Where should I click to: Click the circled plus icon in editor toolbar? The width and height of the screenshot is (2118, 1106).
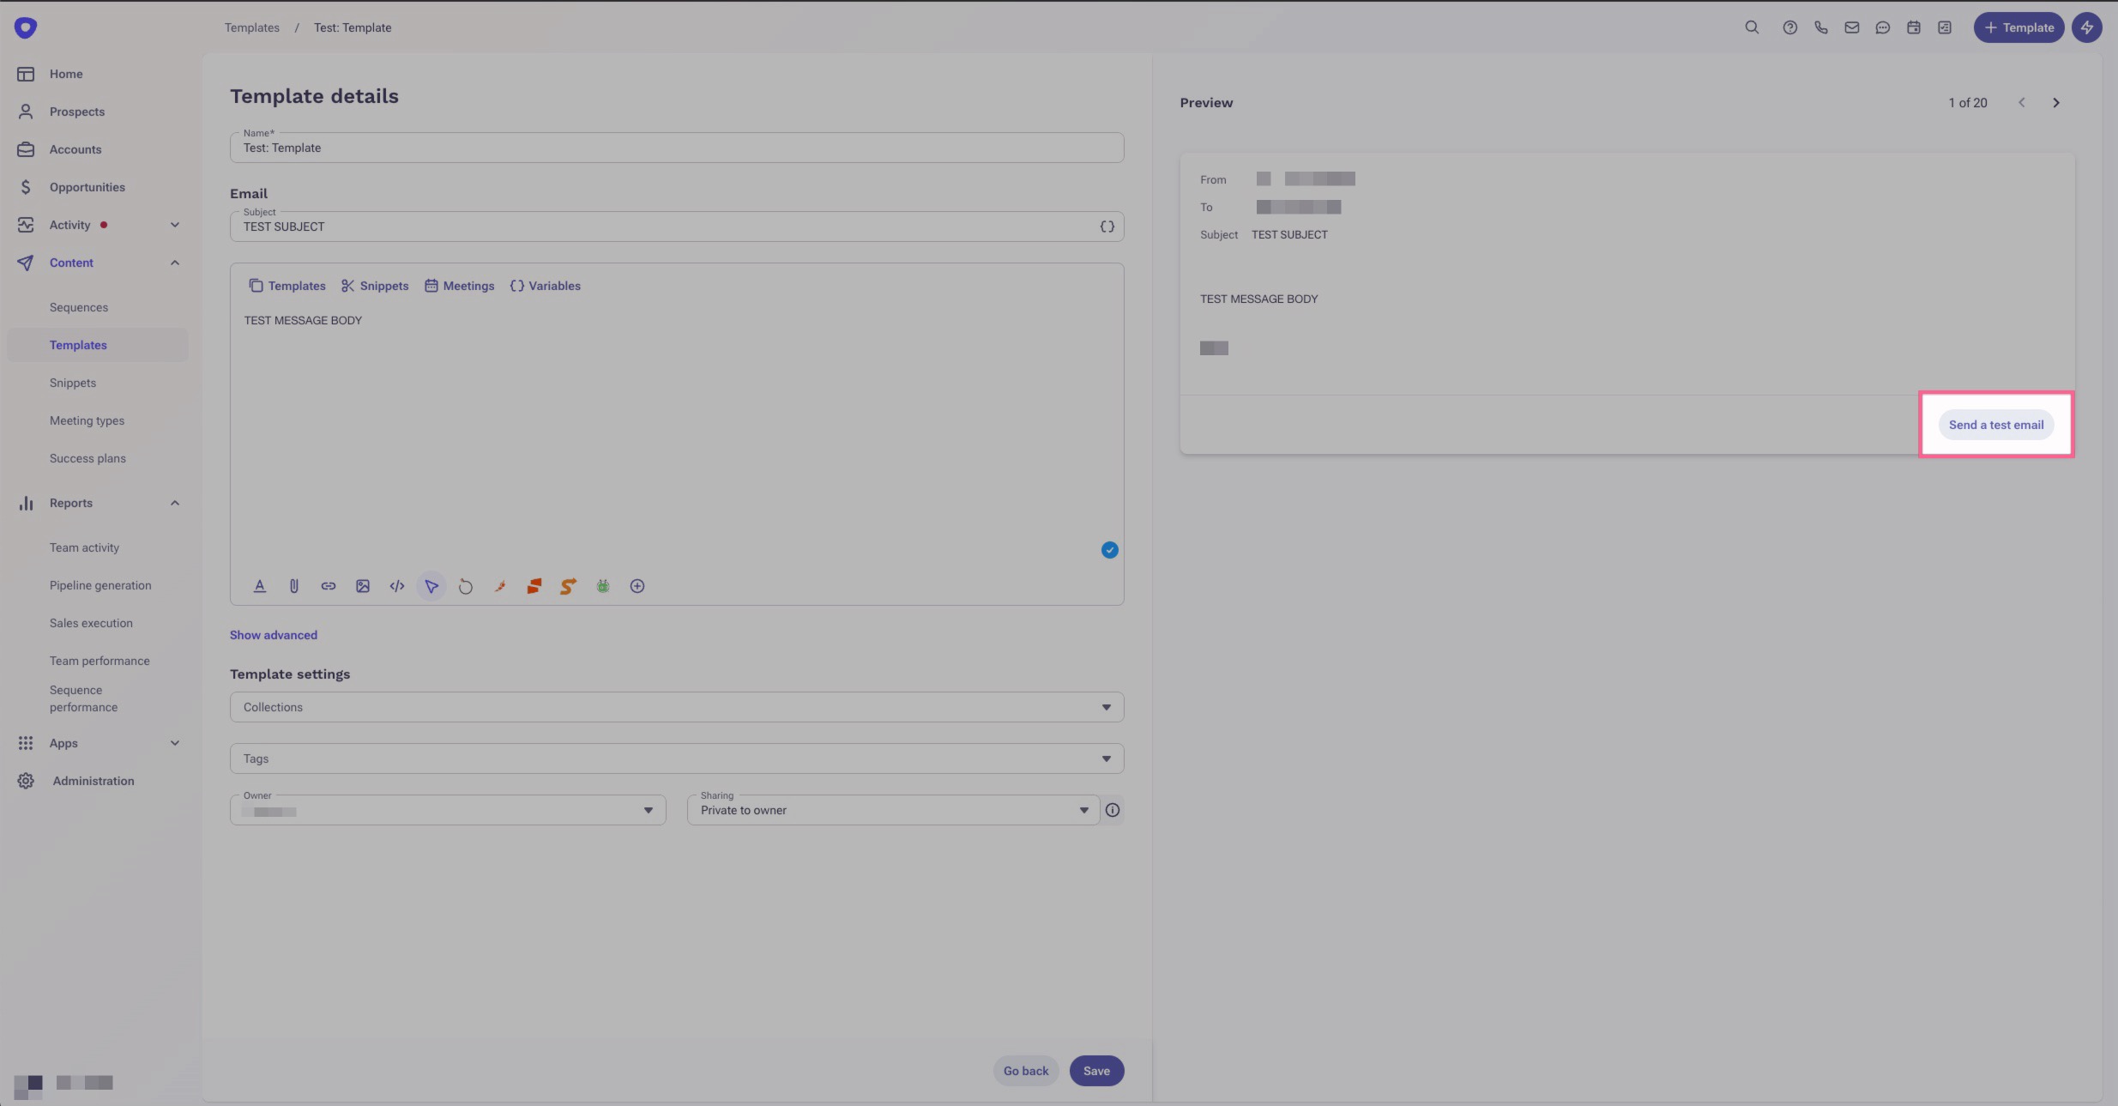[x=637, y=586]
